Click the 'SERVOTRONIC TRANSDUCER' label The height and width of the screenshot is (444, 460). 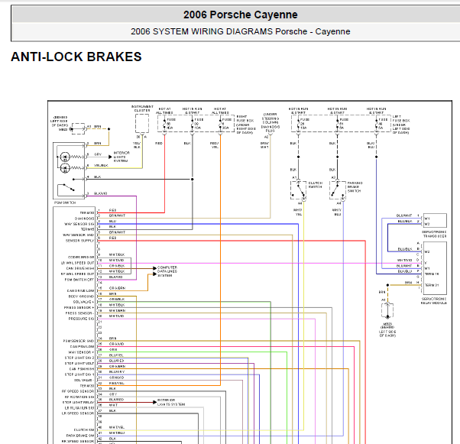(435, 234)
